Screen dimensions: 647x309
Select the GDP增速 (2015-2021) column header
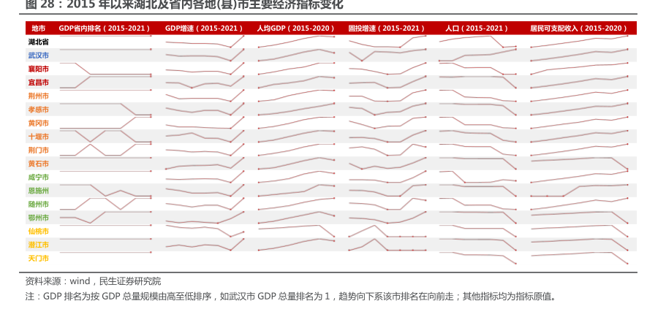click(204, 28)
